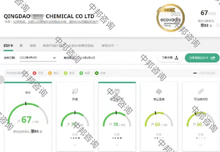Click the 权重 dots on the labor rights card
Image resolution: width=220 pixels, height=152 pixels.
pyautogui.click(x=117, y=138)
